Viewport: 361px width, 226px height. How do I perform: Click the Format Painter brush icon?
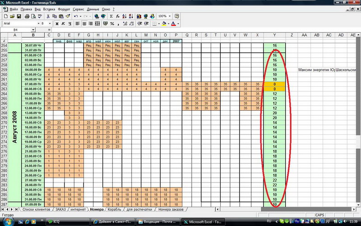[x=68, y=16]
